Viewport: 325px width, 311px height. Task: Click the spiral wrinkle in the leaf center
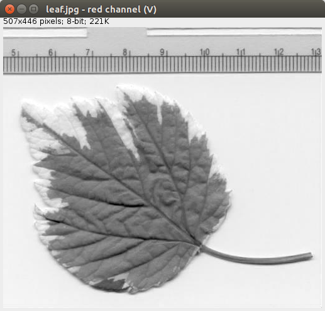[163, 190]
